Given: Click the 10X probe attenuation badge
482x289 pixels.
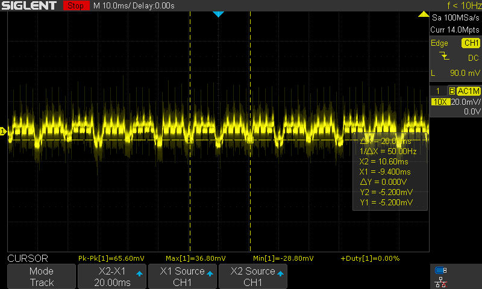Looking at the screenshot, I should tap(440, 102).
